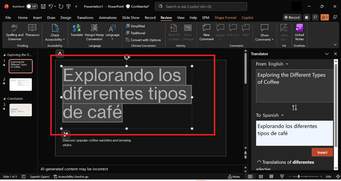Click the English source text box
Screen dimensions: 341x181
[x=294, y=86]
